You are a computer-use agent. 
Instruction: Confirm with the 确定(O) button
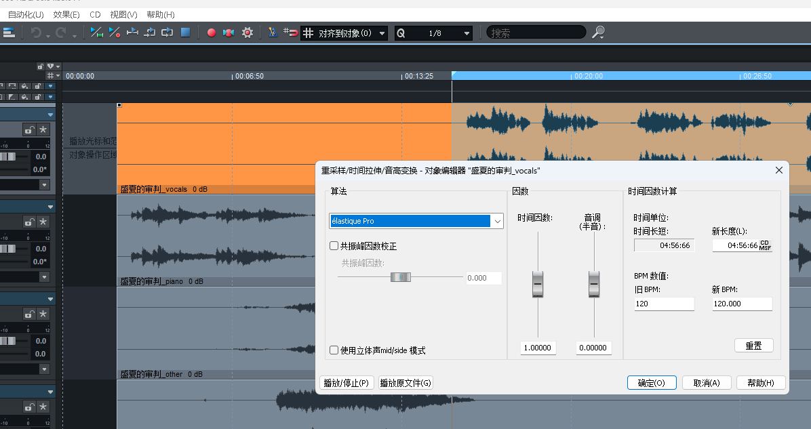tap(652, 382)
